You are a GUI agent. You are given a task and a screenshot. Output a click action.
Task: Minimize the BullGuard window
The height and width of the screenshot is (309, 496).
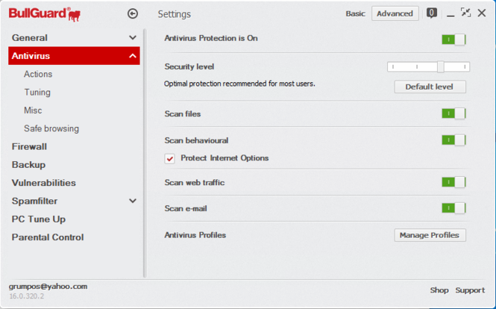point(451,15)
